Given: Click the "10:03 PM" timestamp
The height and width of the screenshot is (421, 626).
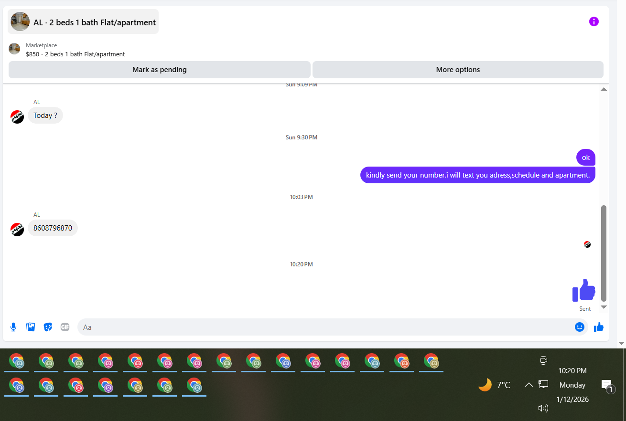Looking at the screenshot, I should pos(302,197).
